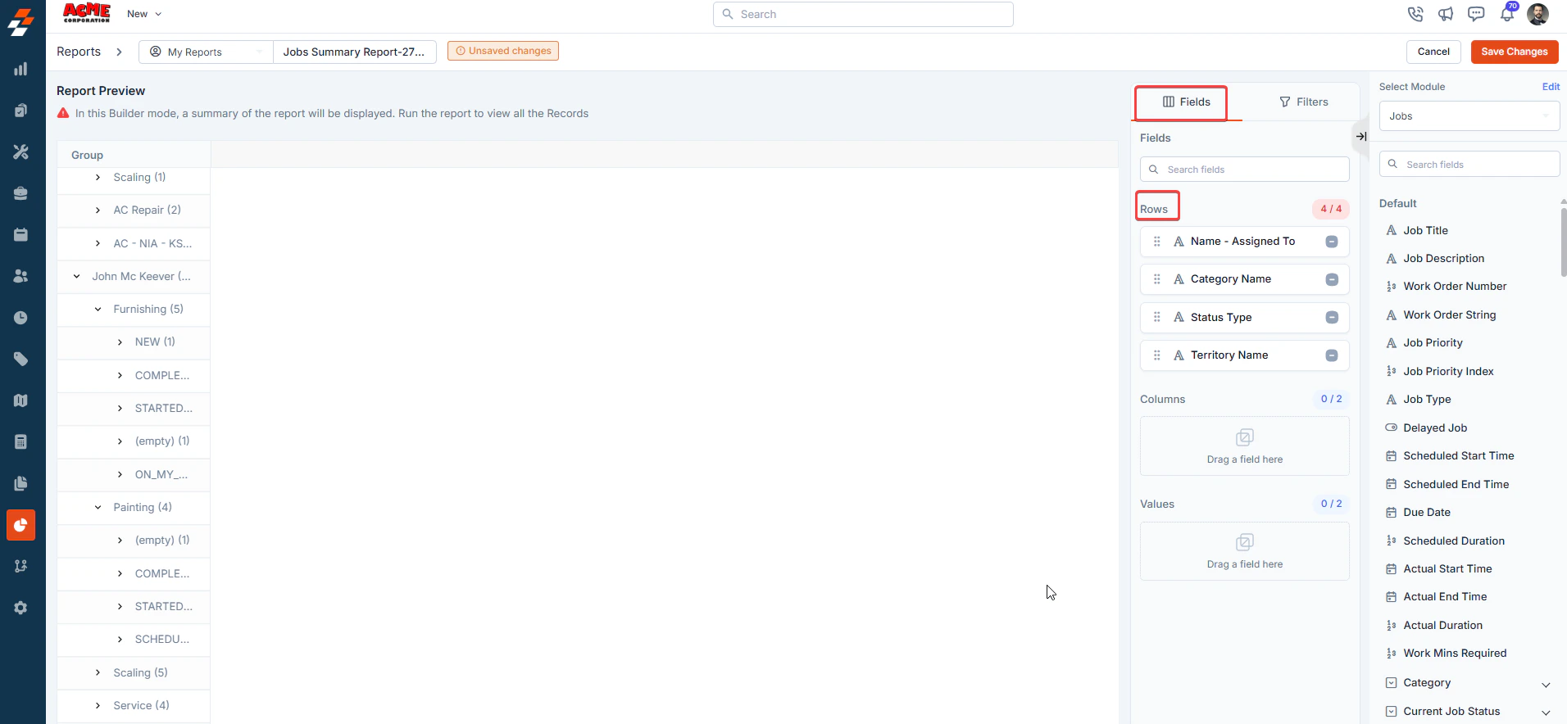
Task: Open the My Reports dropdown
Action: [x=206, y=52]
